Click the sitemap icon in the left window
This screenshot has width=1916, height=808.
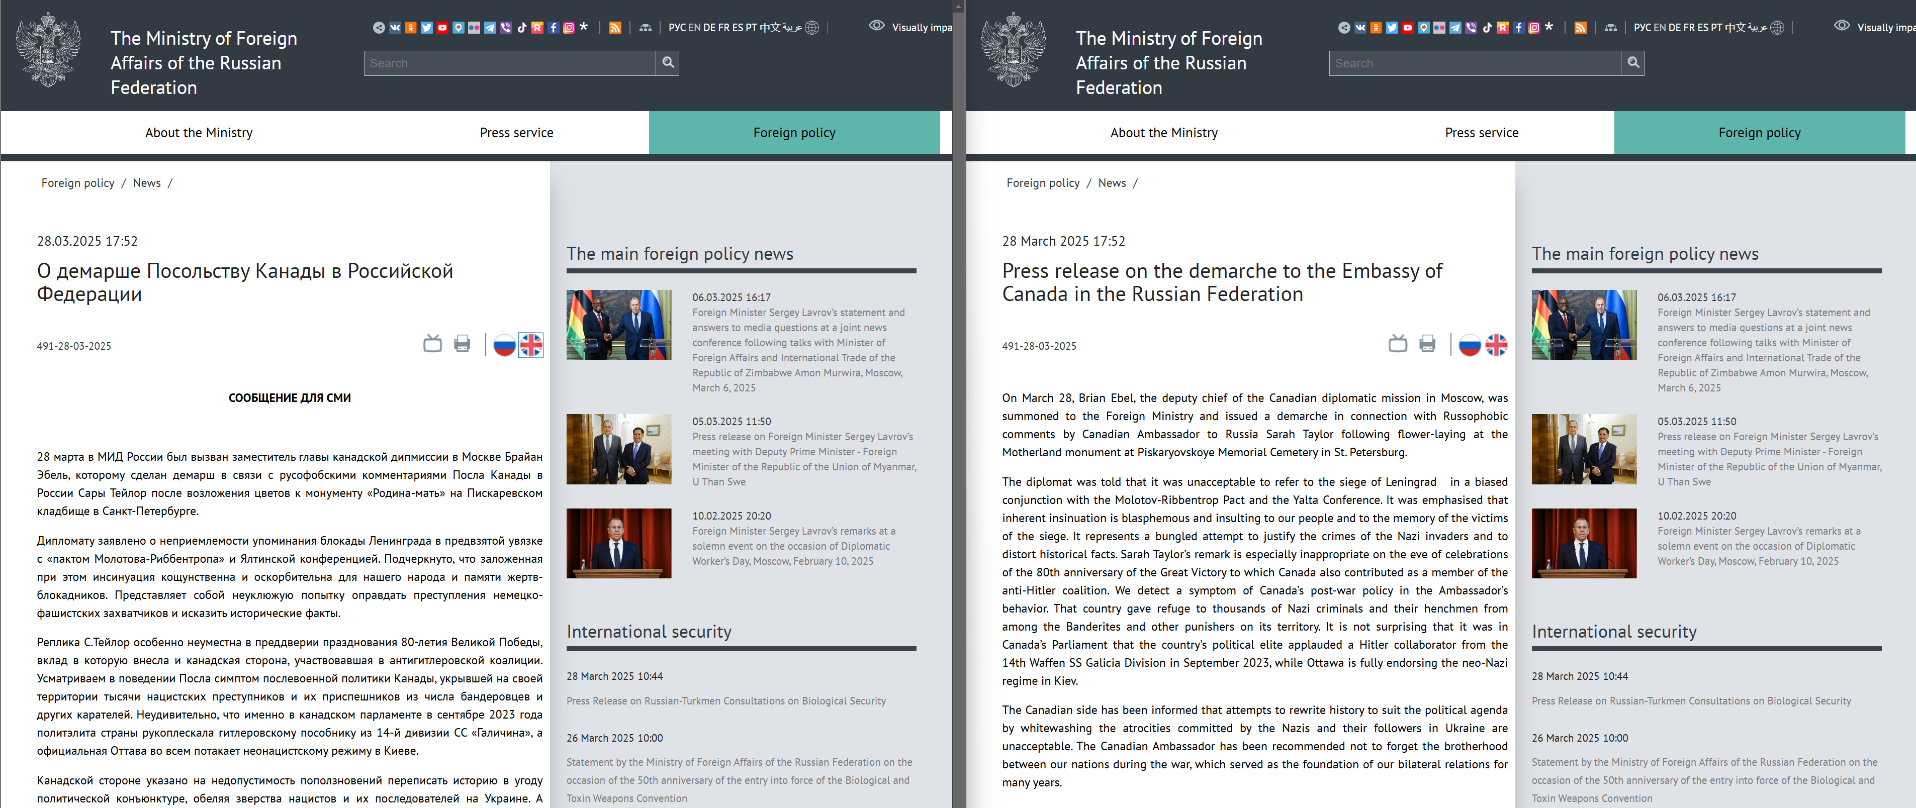coord(646,28)
